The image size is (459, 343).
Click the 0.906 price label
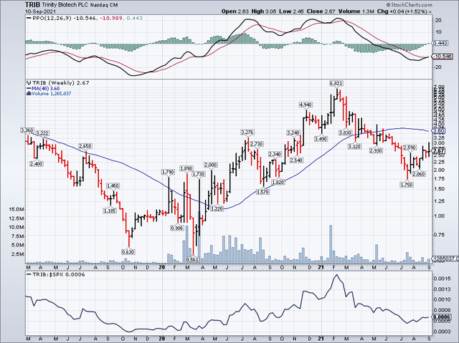coord(177,228)
